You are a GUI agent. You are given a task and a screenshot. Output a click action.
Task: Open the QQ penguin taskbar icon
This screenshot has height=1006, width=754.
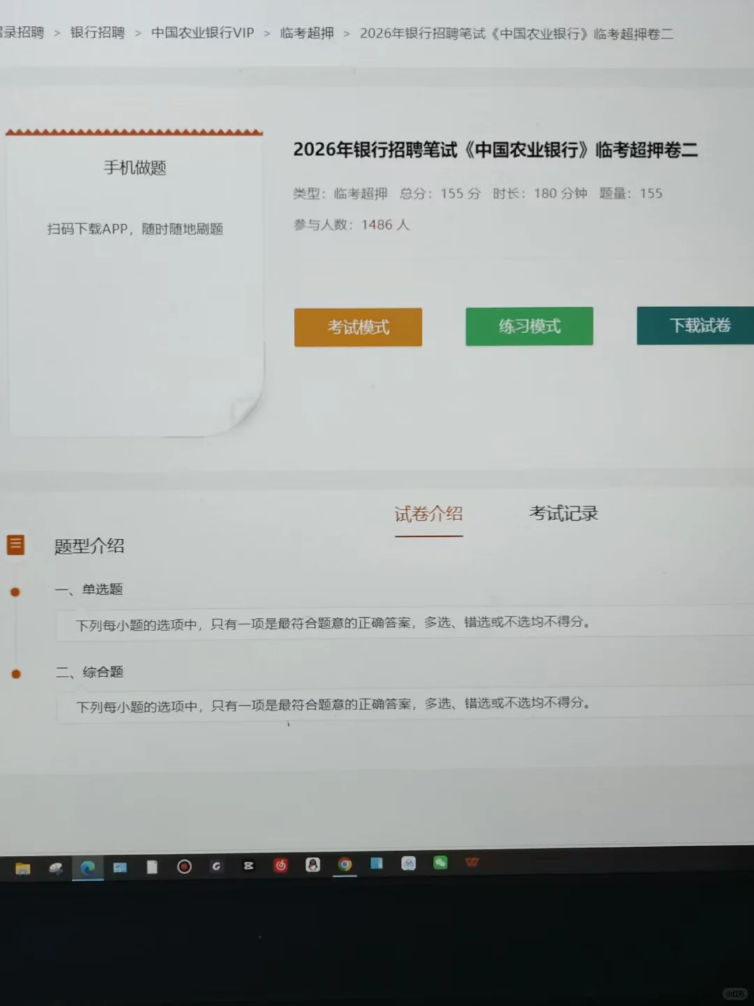(x=313, y=864)
